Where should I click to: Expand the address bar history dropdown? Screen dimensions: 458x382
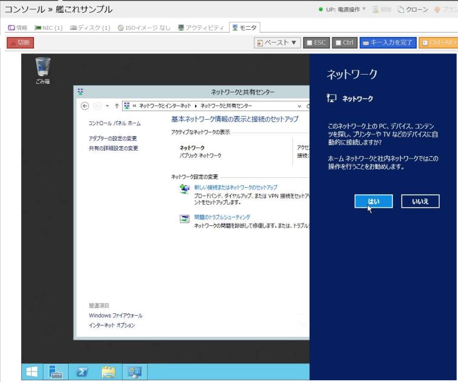299,106
